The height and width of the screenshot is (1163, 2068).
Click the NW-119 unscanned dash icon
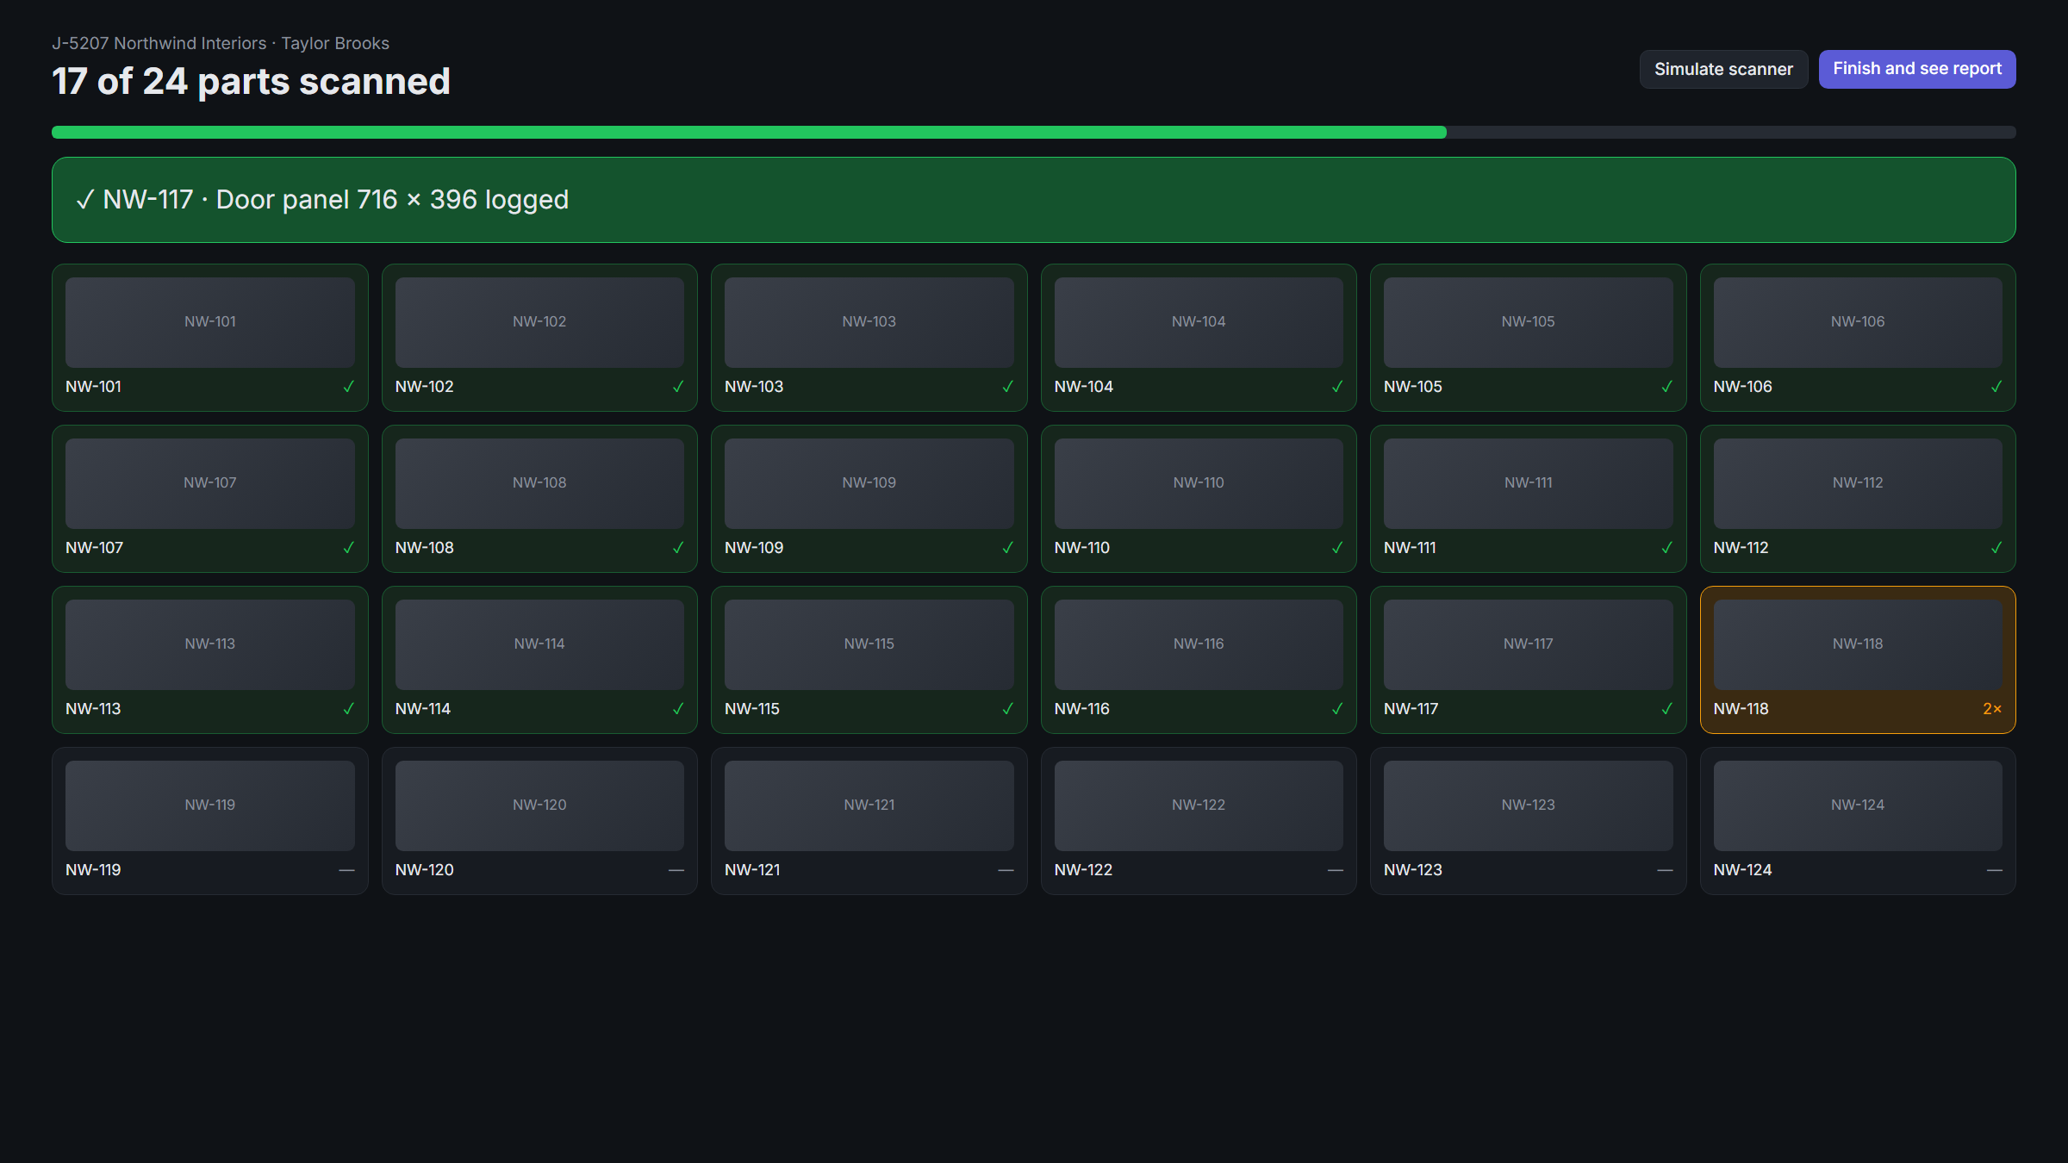[346, 870]
